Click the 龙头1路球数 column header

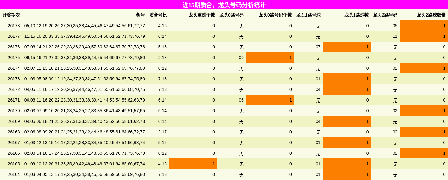[x=357, y=15]
